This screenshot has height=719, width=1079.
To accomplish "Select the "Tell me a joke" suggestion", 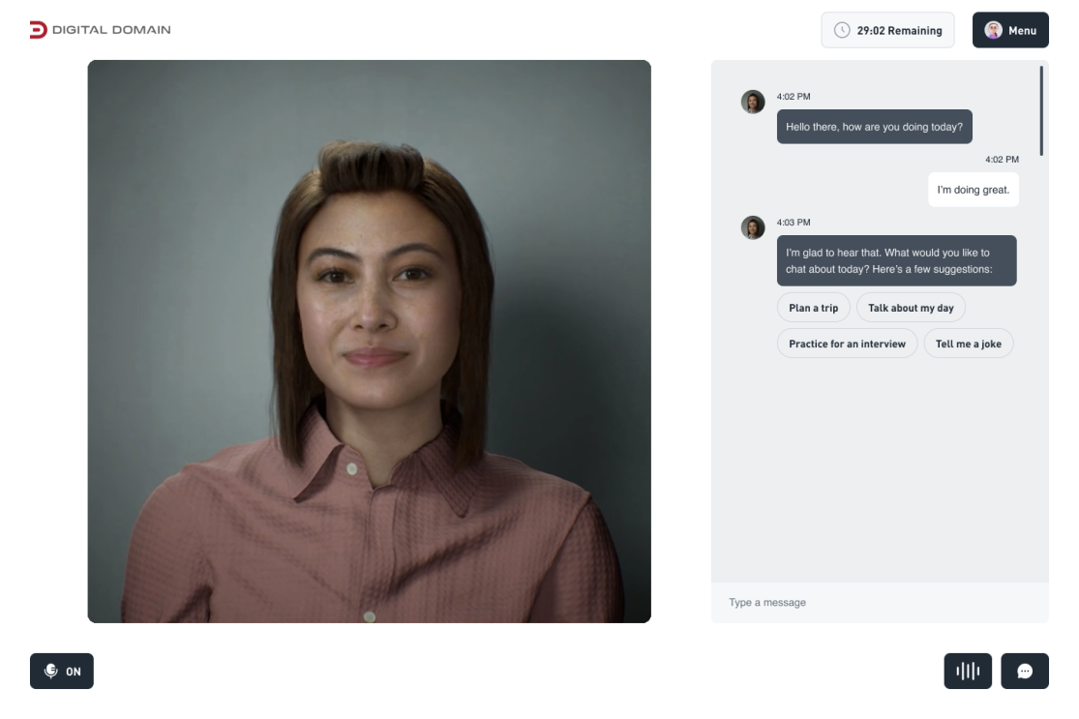I will tap(969, 344).
